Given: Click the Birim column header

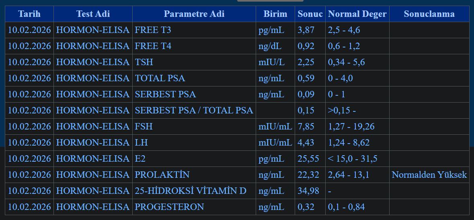Looking at the screenshot, I should pos(275,14).
